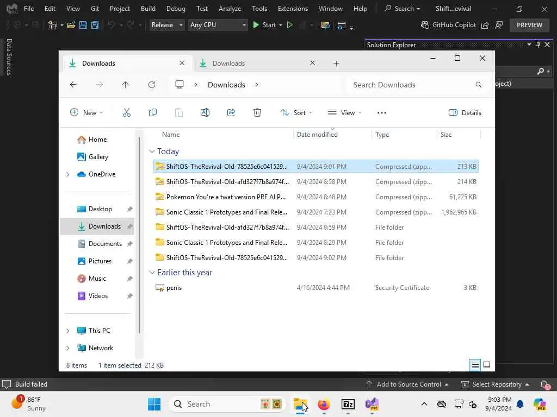The image size is (557, 417).
Task: Expand OneDrive in navigation pane
Action: (x=68, y=174)
